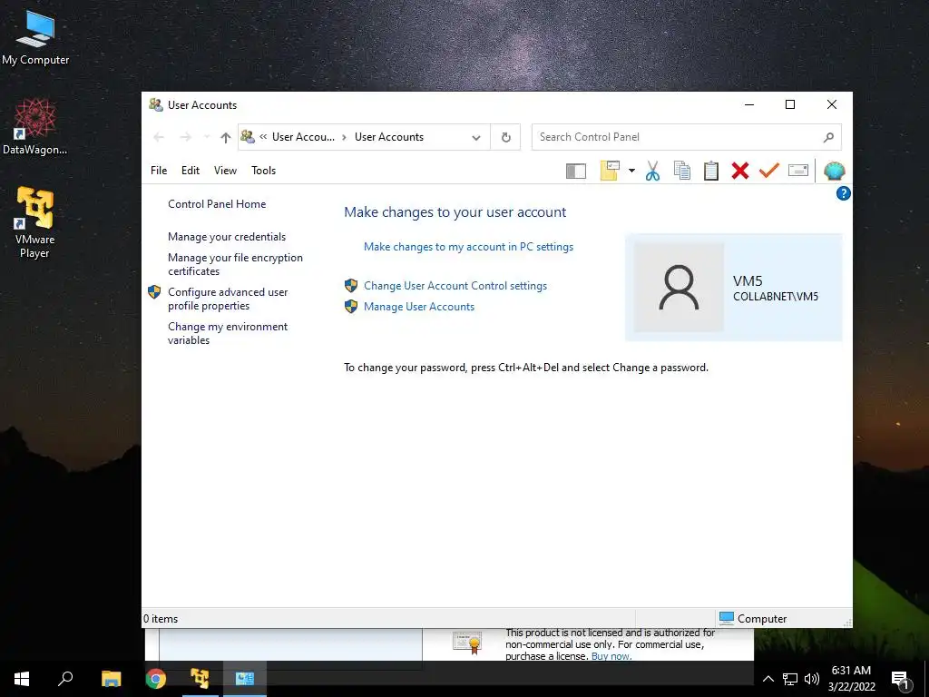Click 'User Accounts' breadcrumb segment

tap(389, 137)
